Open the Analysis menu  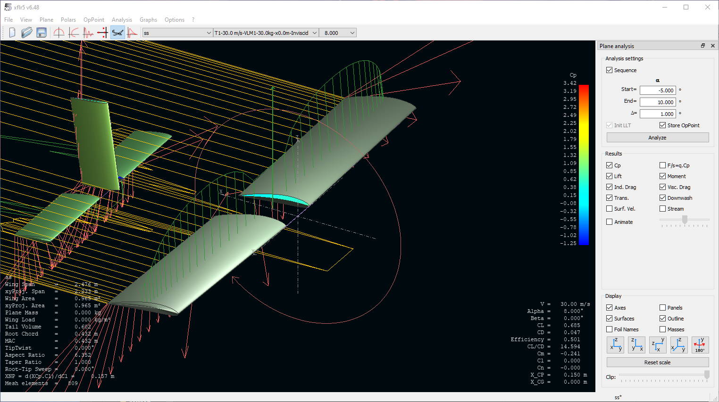coord(122,20)
